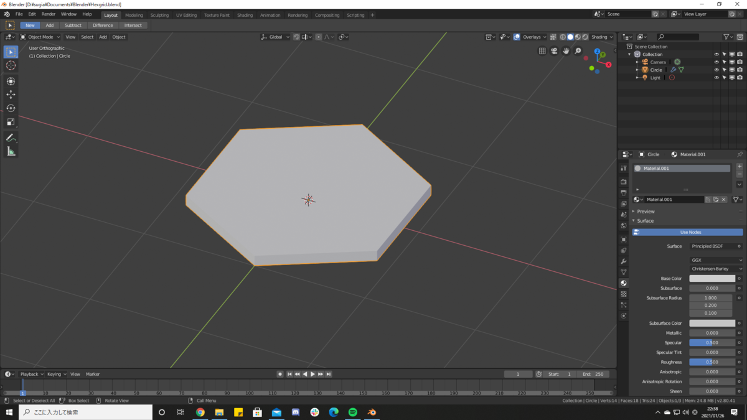Open the File menu

(x=19, y=14)
